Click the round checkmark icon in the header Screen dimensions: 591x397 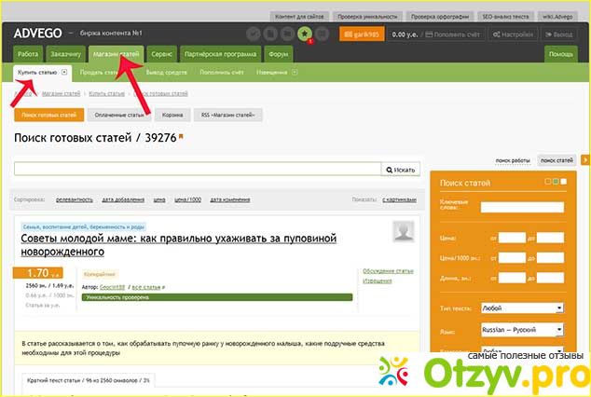coord(254,34)
